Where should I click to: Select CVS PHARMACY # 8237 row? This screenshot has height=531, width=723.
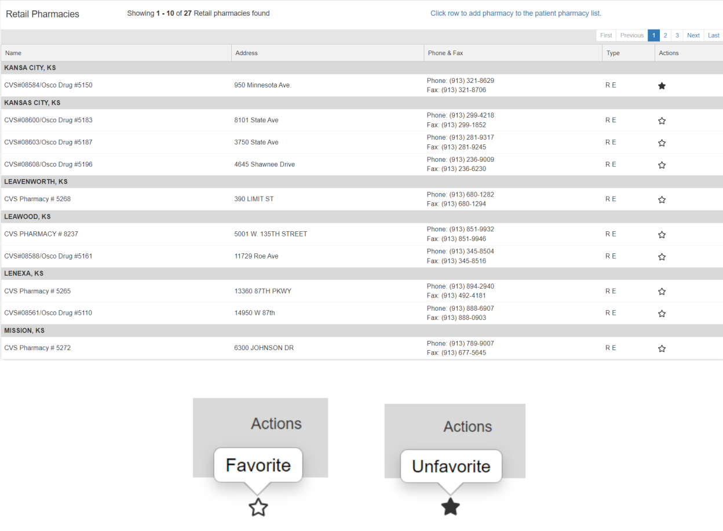pos(362,234)
